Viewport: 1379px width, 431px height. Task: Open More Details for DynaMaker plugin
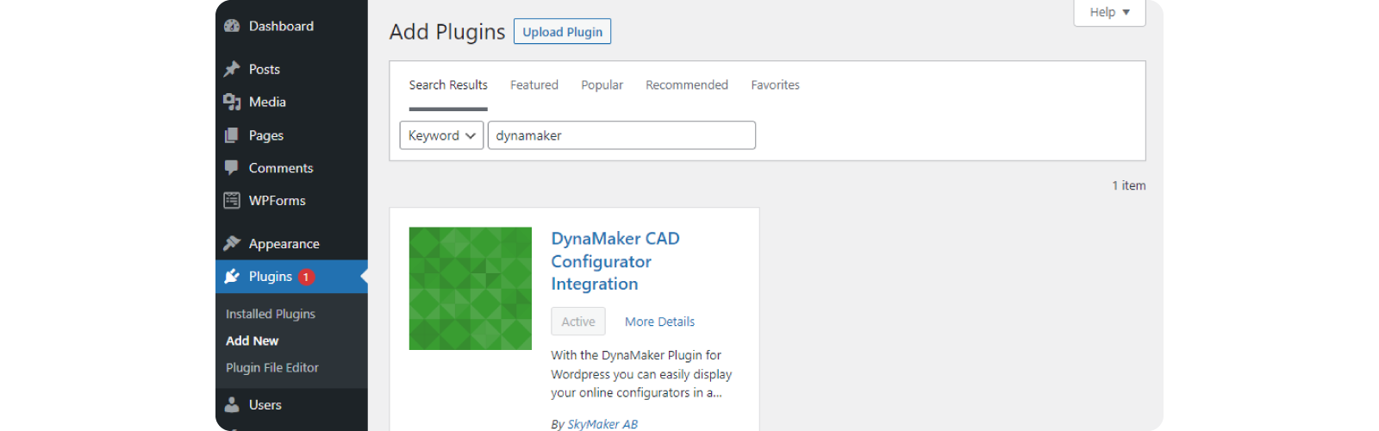(x=659, y=322)
